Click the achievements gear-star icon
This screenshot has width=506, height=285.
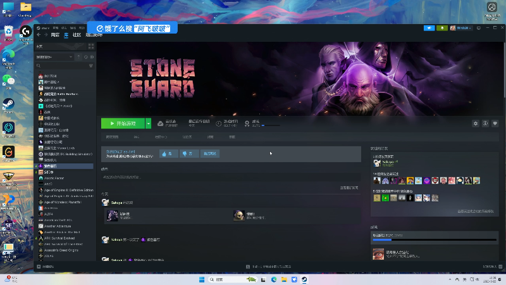[247, 123]
